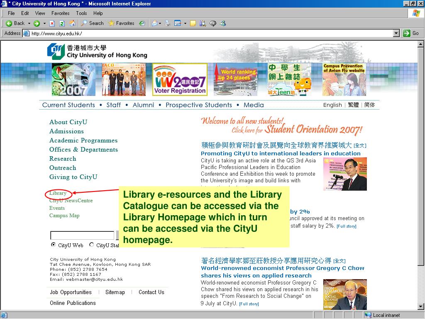
Task: Go forward with the green Forward arrow
Action: (x=37, y=24)
